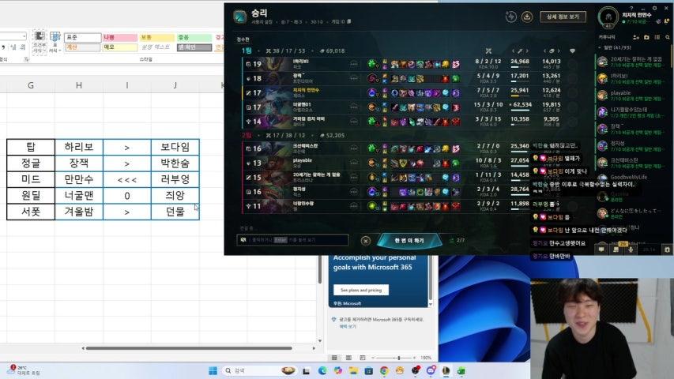Click Excel zoom in plus button
Image resolution: width=674 pixels, height=379 pixels.
point(414,358)
